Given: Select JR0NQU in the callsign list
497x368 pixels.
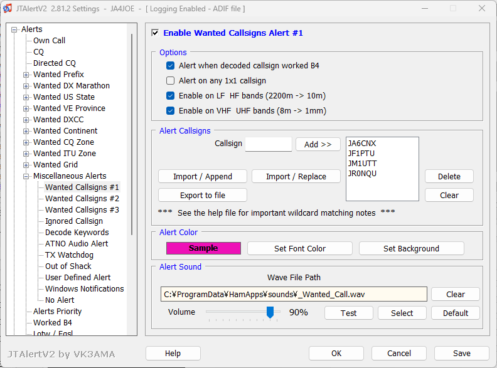Looking at the screenshot, I should tap(362, 174).
